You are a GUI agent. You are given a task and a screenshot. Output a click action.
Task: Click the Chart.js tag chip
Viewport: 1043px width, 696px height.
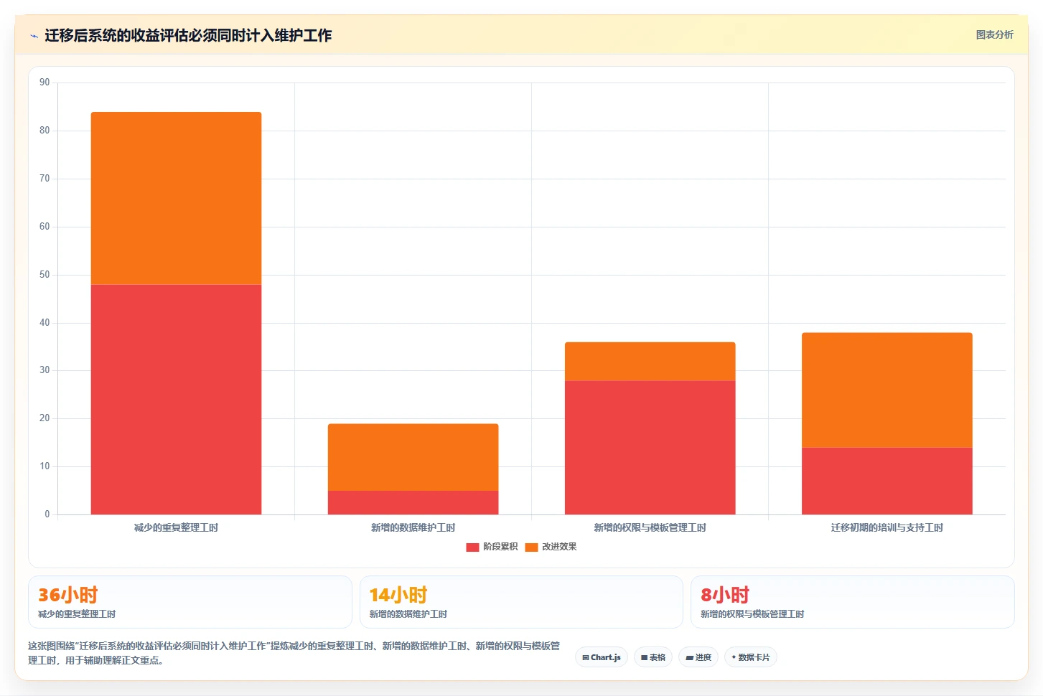[602, 657]
